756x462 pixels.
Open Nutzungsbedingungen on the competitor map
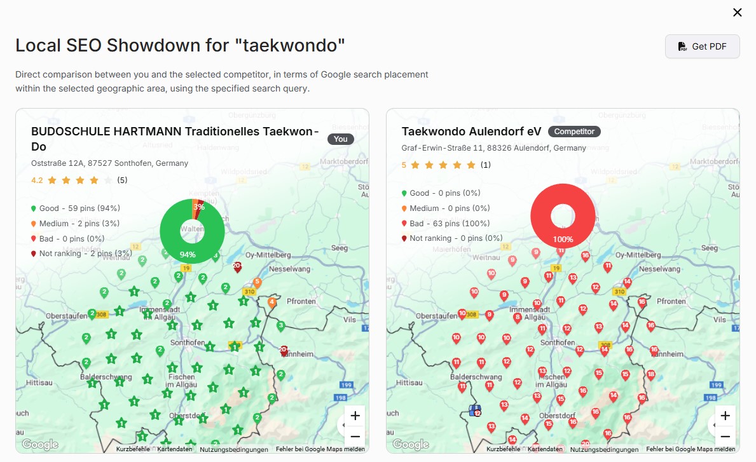(x=604, y=449)
